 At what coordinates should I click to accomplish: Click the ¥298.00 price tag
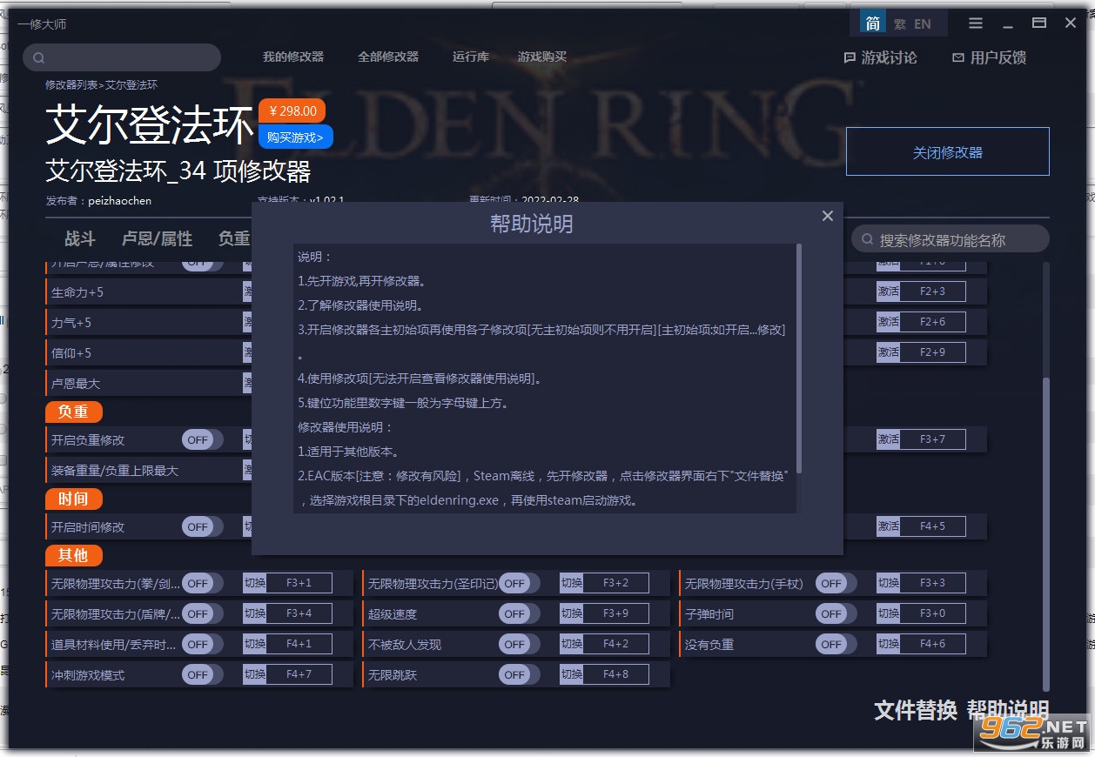click(292, 111)
